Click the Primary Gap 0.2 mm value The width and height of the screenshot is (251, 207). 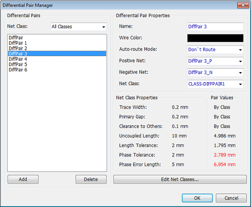click(180, 117)
